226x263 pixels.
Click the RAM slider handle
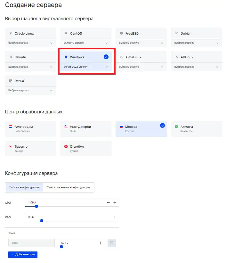pyautogui.click(x=42, y=221)
